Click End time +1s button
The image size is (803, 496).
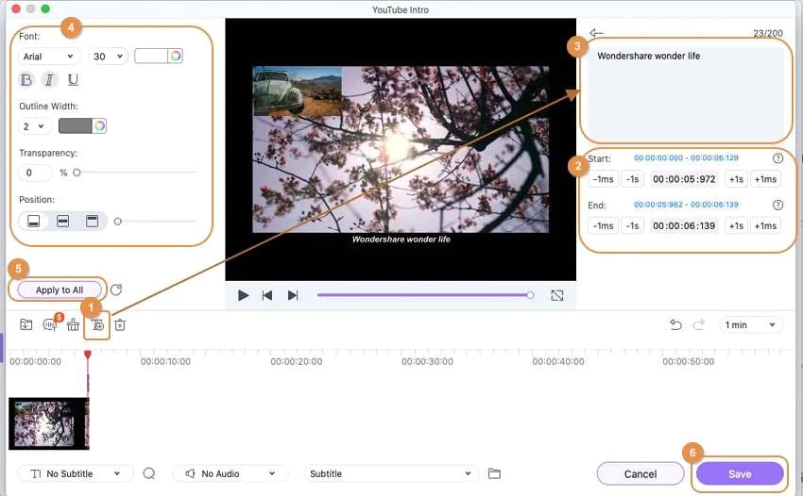click(x=737, y=225)
